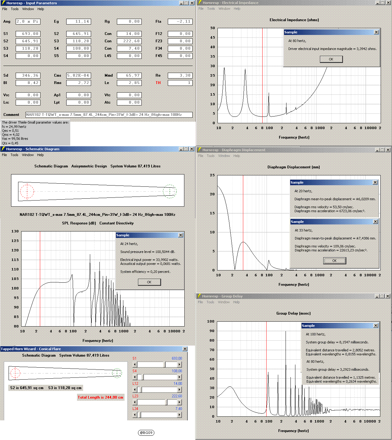
Task: Click the Ang input field
Action: coord(28,21)
